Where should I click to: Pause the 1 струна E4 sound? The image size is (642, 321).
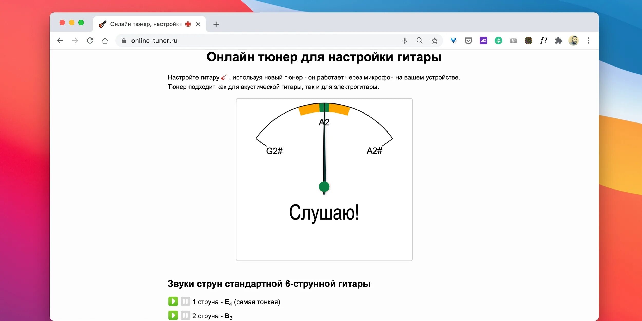[185, 301]
